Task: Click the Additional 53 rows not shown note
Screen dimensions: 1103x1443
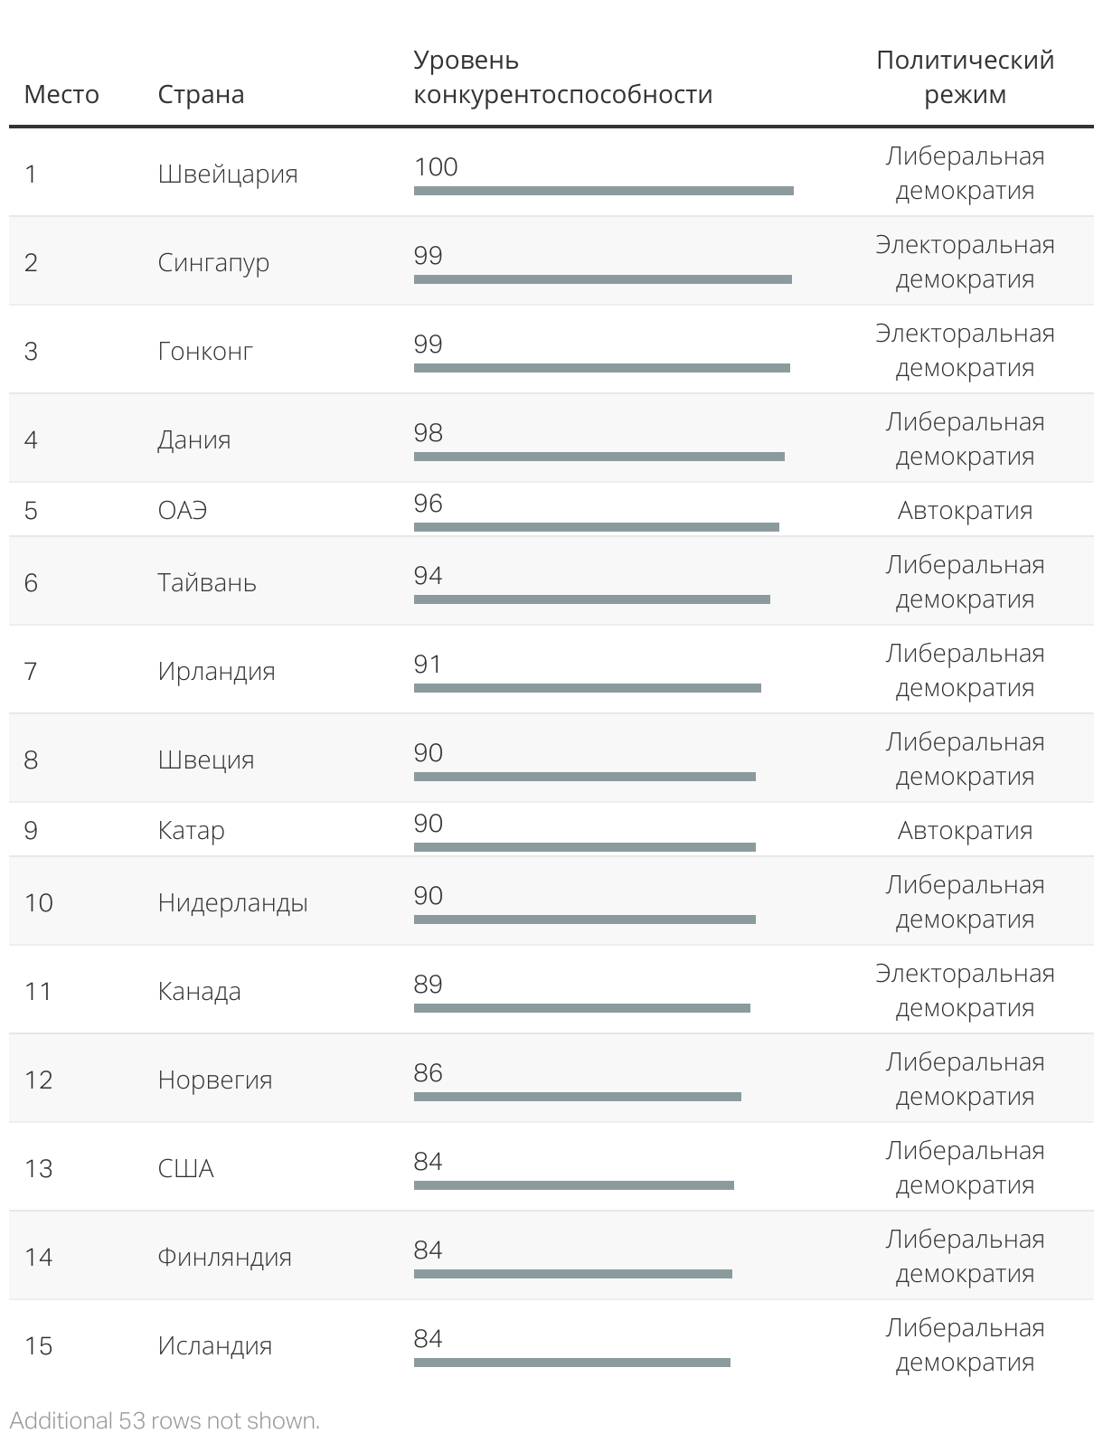Action: 165,1420
